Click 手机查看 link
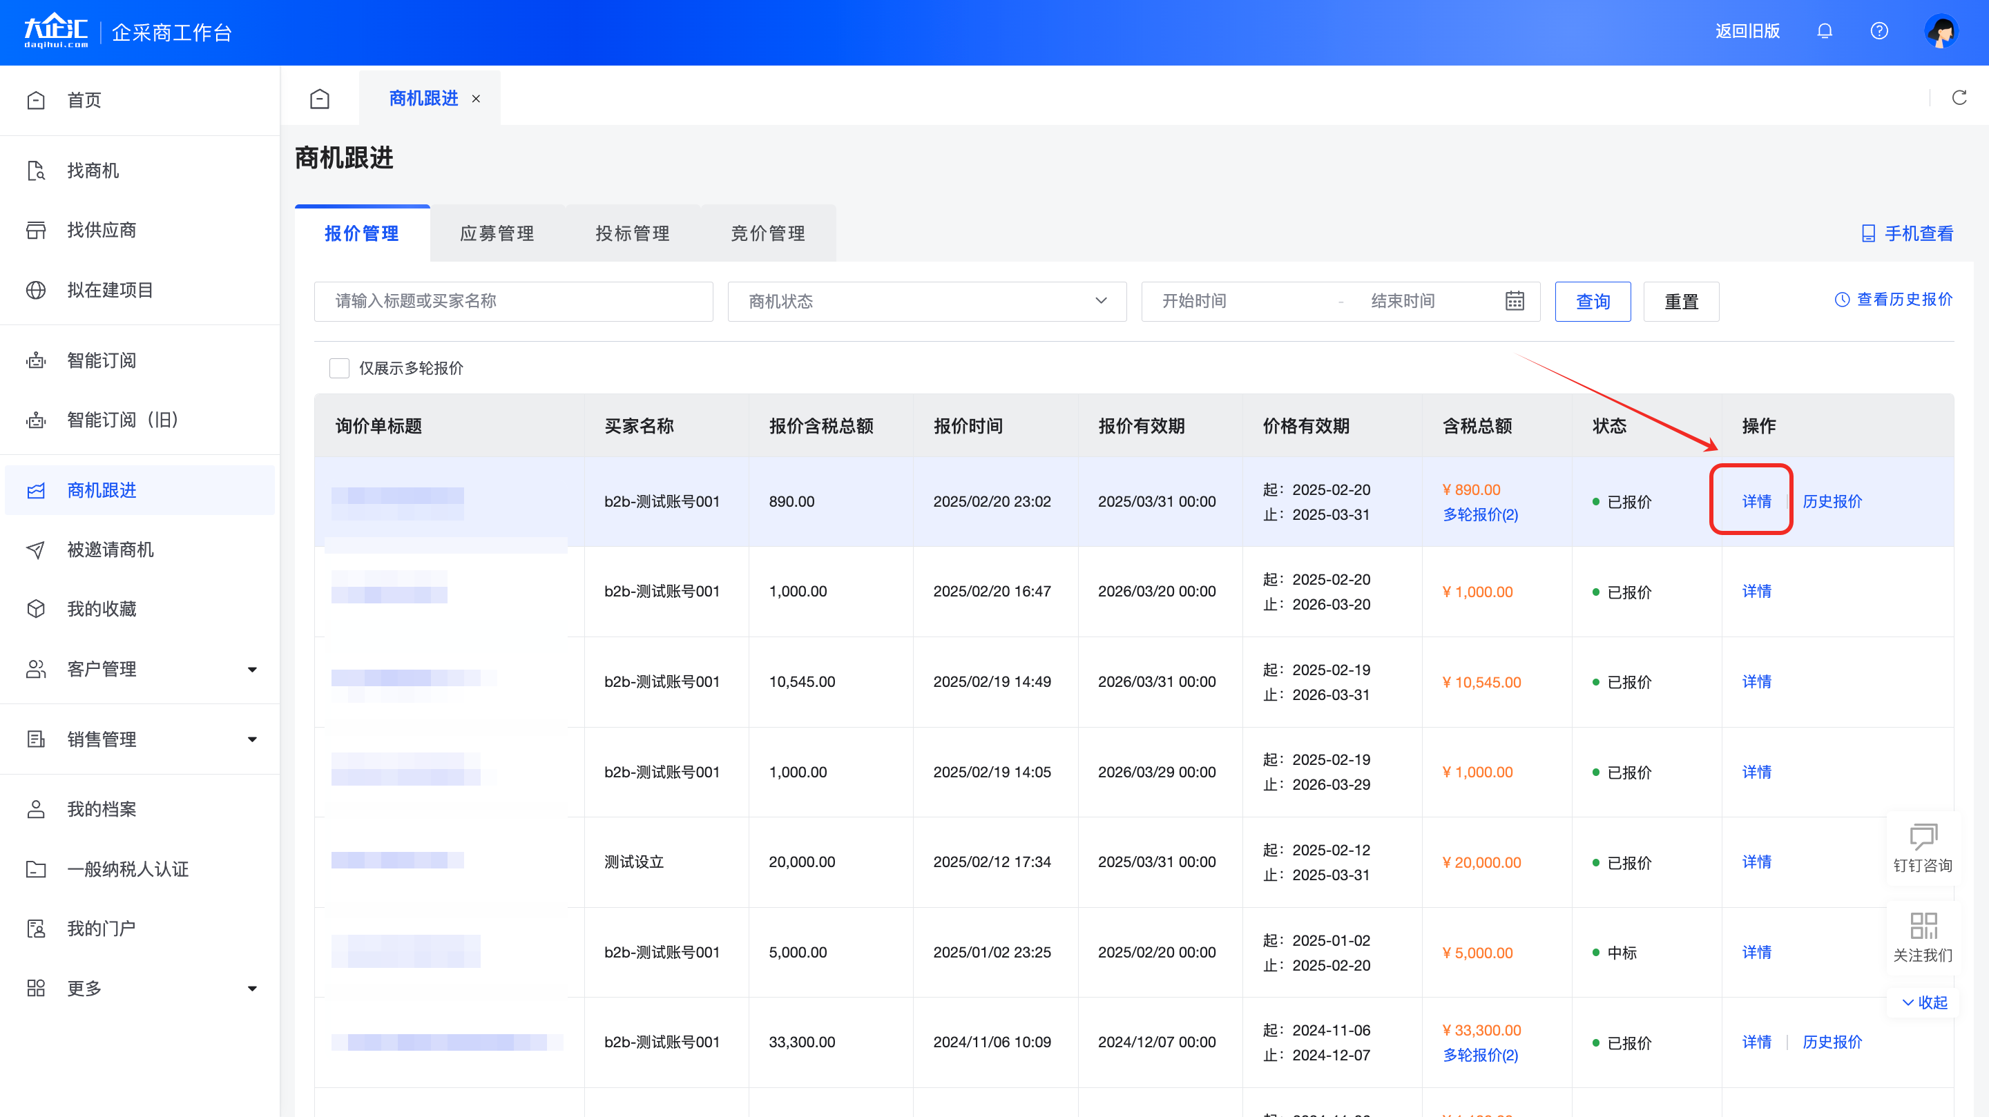 tap(1907, 233)
